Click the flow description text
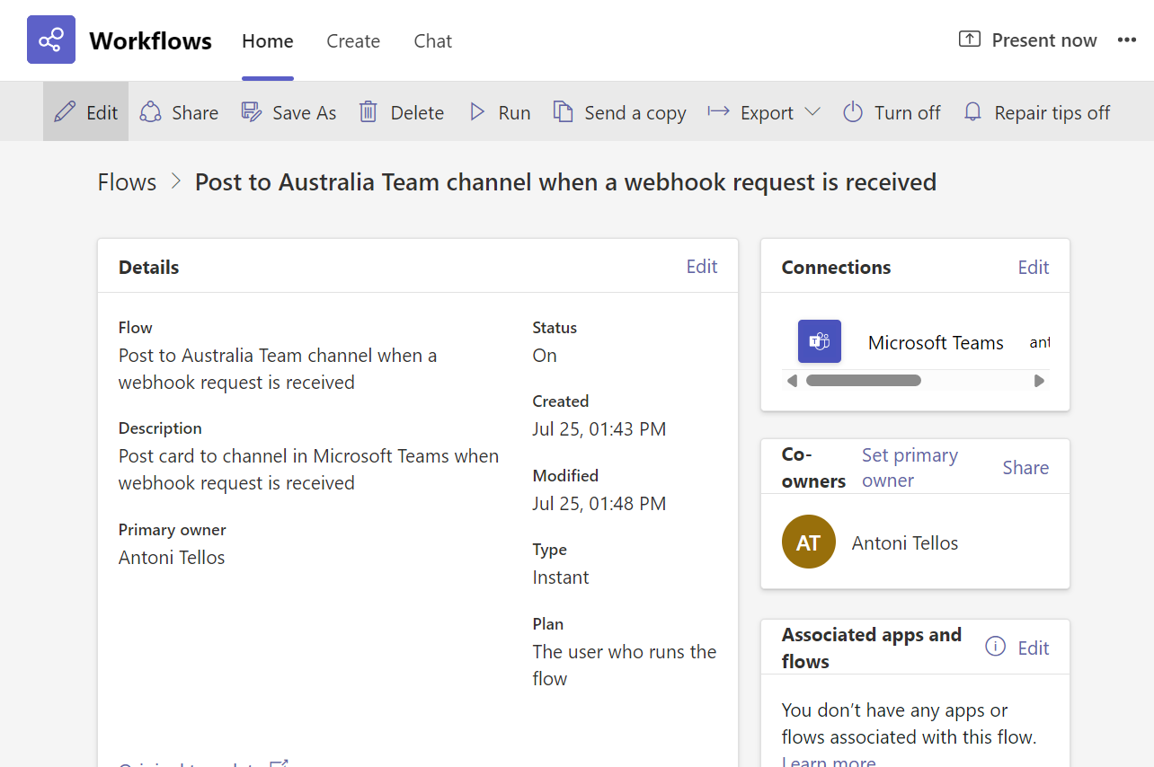The image size is (1154, 767). coord(308,469)
